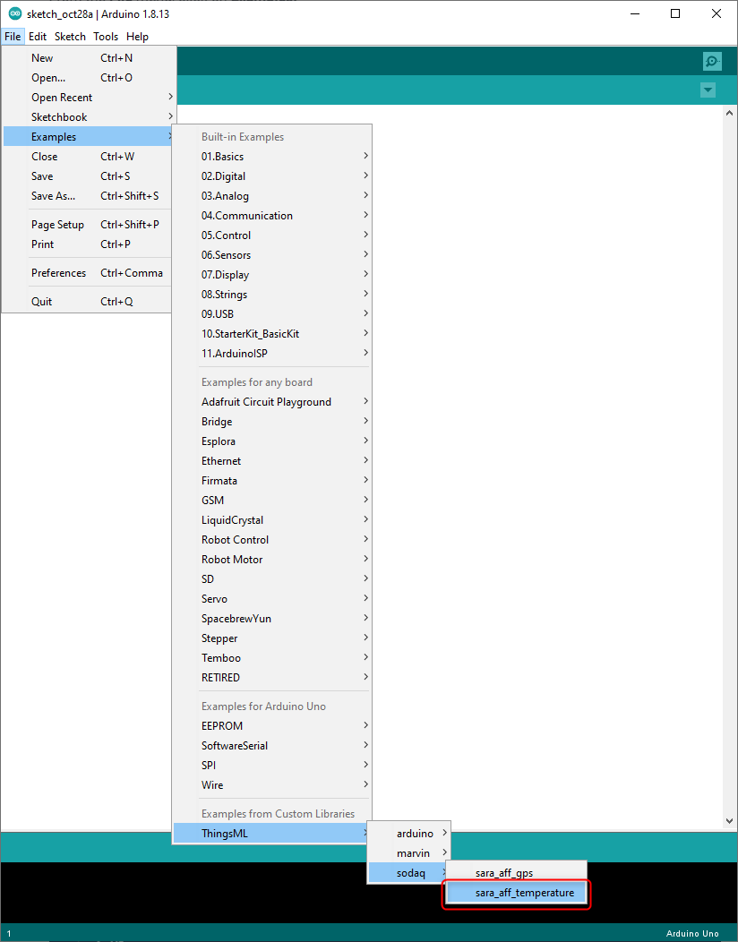Viewport: 738px width, 942px height.
Task: Expand the Open Recent submenu
Action: pos(89,98)
